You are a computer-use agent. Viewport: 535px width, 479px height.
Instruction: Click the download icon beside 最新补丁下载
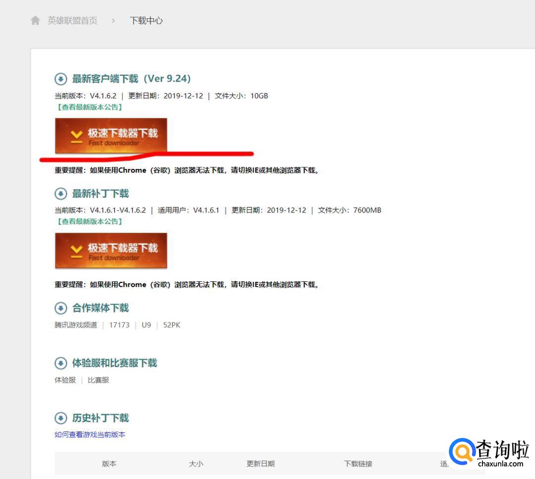click(x=61, y=194)
